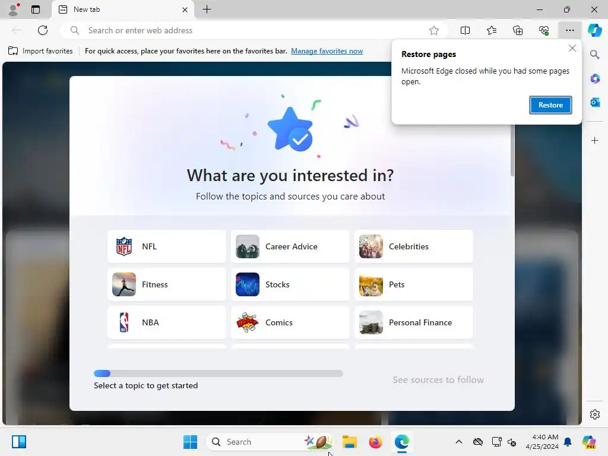The height and width of the screenshot is (456, 608).
Task: Open sidebar settings gear
Action: [595, 414]
